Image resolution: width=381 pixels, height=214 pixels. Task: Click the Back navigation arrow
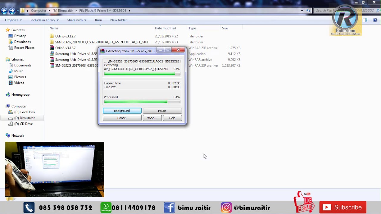4,11
